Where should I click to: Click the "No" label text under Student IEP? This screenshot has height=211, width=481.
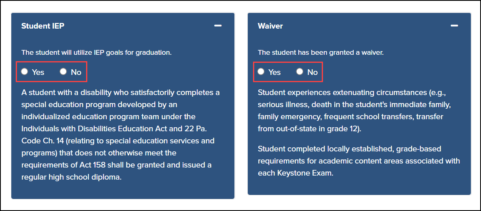(x=76, y=72)
